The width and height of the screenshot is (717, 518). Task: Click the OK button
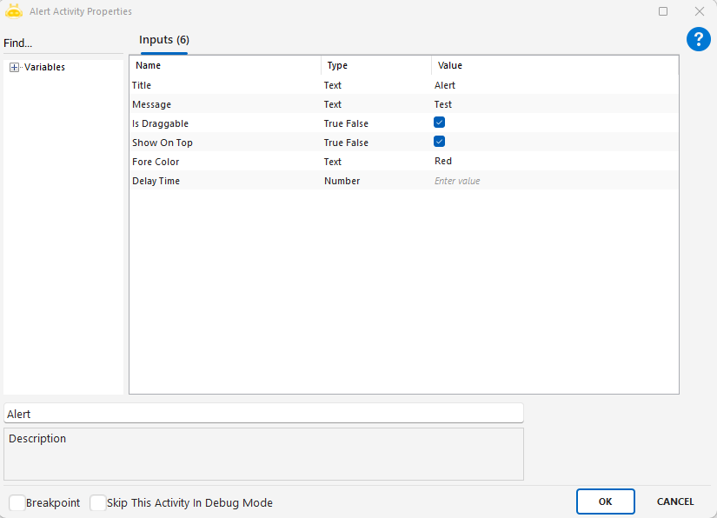pyautogui.click(x=605, y=501)
